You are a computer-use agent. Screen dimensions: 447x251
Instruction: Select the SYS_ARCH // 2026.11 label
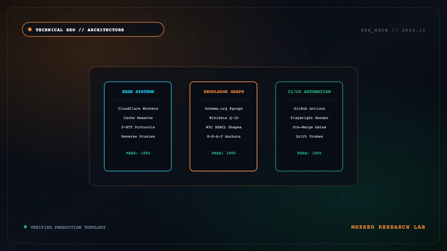[393, 30]
